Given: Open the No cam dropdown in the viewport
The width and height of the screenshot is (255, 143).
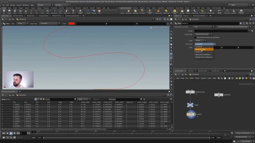Looking at the screenshot, I should (x=165, y=28).
